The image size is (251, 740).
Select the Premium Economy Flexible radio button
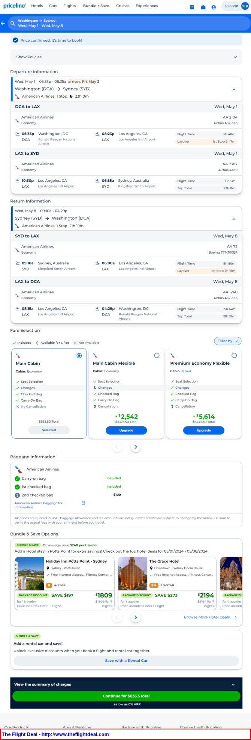click(234, 355)
